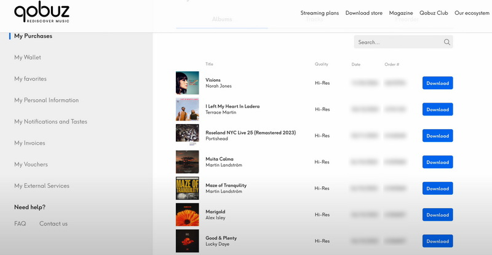Open My External Services page
The image size is (492, 255).
coord(42,186)
